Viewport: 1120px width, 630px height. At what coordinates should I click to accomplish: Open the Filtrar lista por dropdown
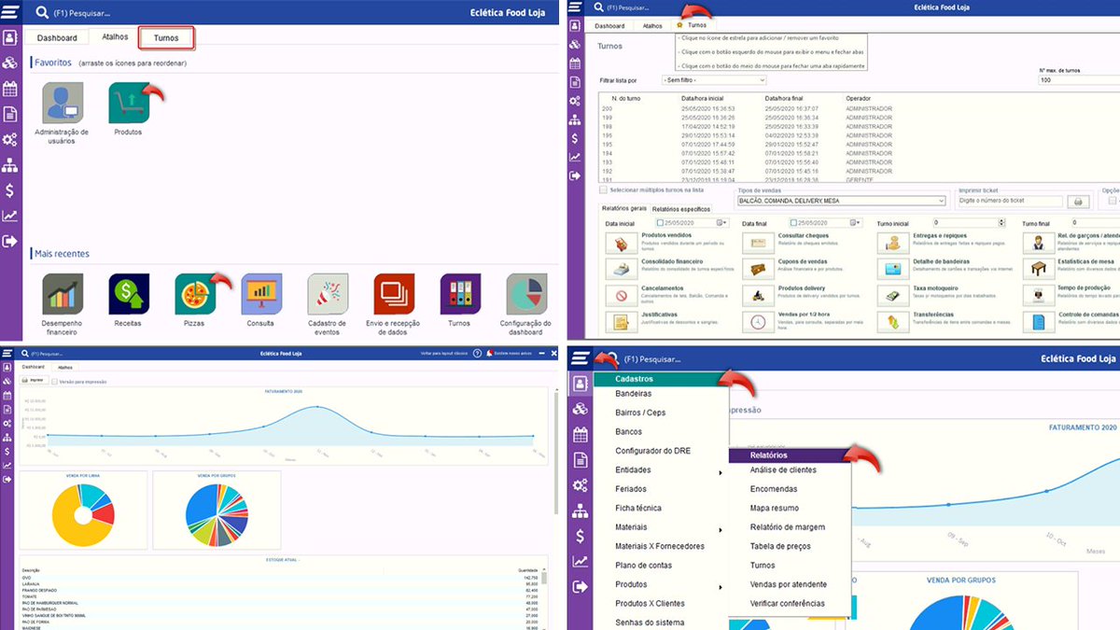(x=712, y=80)
